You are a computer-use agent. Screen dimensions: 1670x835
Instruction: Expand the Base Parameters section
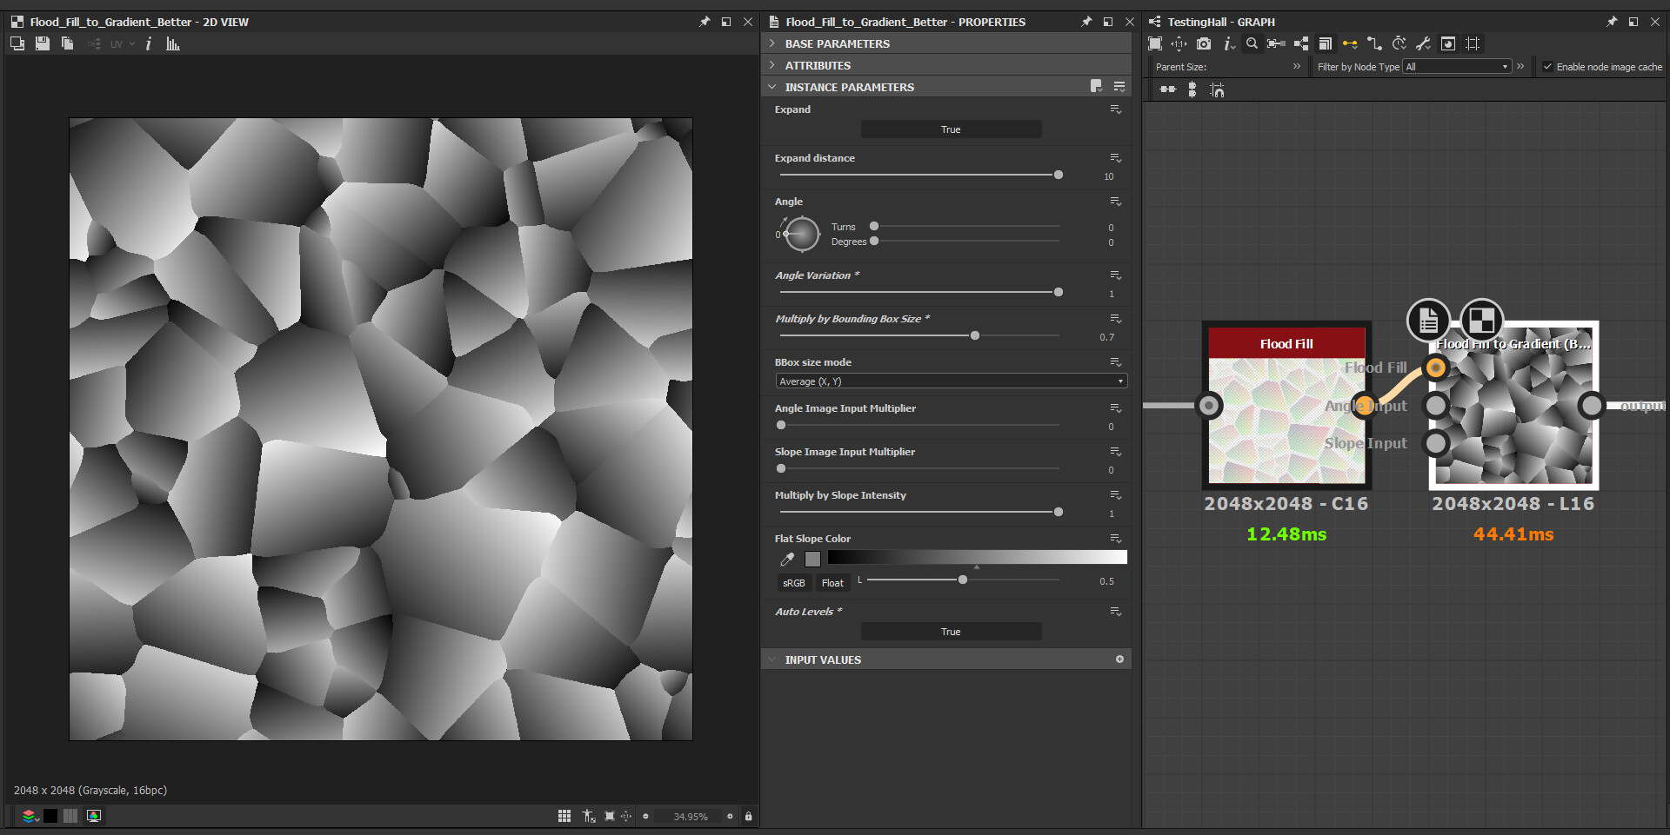point(835,43)
